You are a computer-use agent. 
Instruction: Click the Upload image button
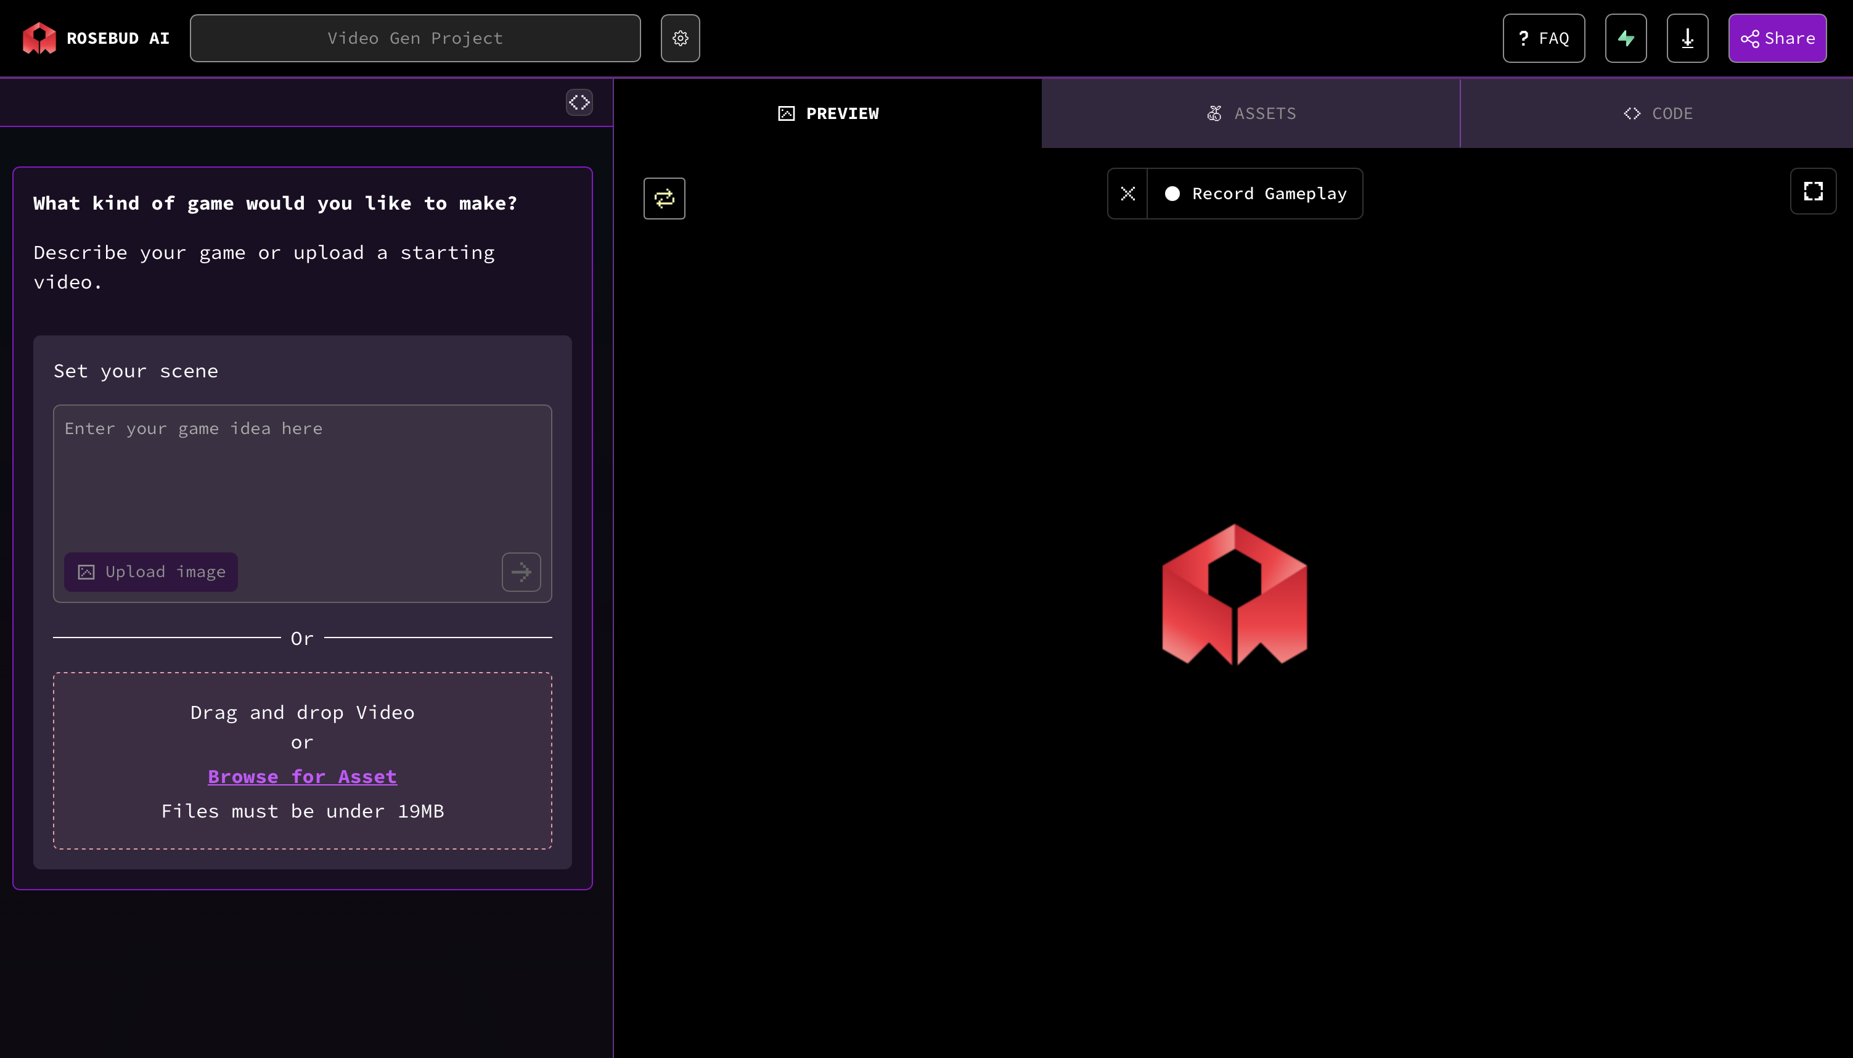click(x=151, y=572)
